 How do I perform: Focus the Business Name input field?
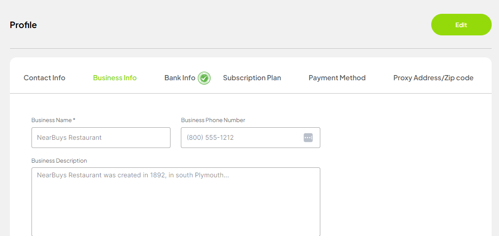pyautogui.click(x=101, y=138)
